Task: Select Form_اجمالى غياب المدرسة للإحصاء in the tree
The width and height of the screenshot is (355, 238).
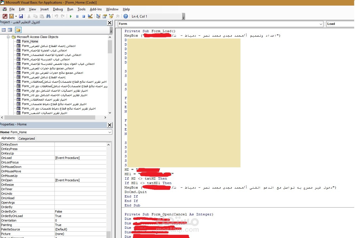Action: (x=46, y=59)
